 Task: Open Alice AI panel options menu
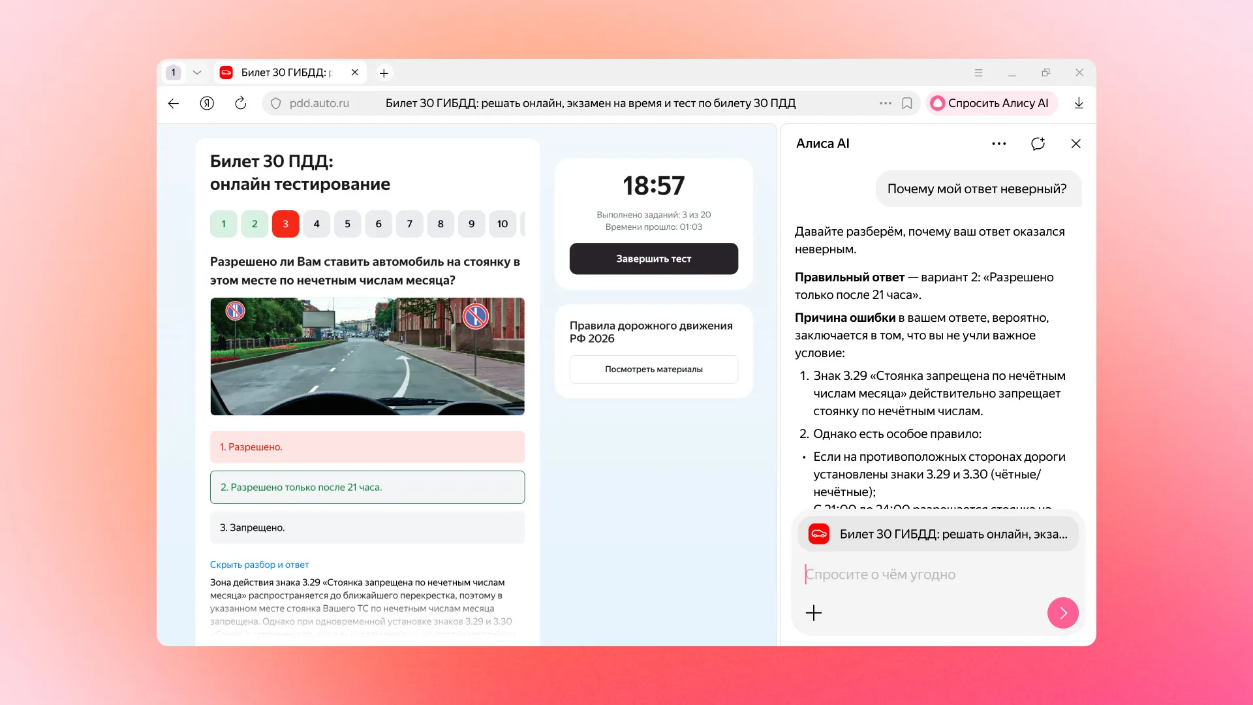tap(998, 144)
